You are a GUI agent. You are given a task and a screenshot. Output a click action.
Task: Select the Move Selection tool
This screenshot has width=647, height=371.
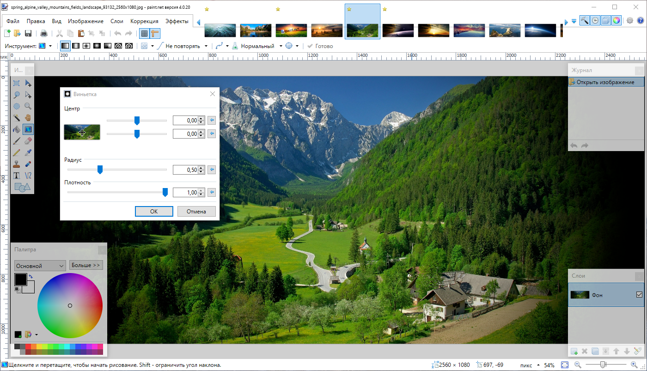(28, 95)
